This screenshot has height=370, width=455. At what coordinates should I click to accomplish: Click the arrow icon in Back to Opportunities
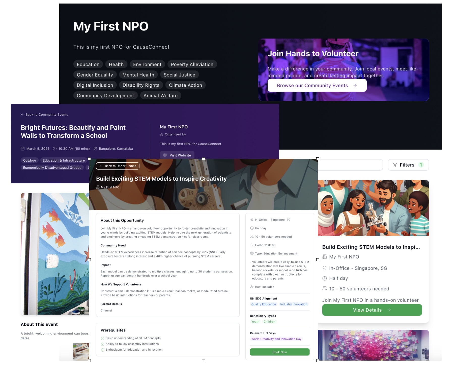click(x=101, y=166)
